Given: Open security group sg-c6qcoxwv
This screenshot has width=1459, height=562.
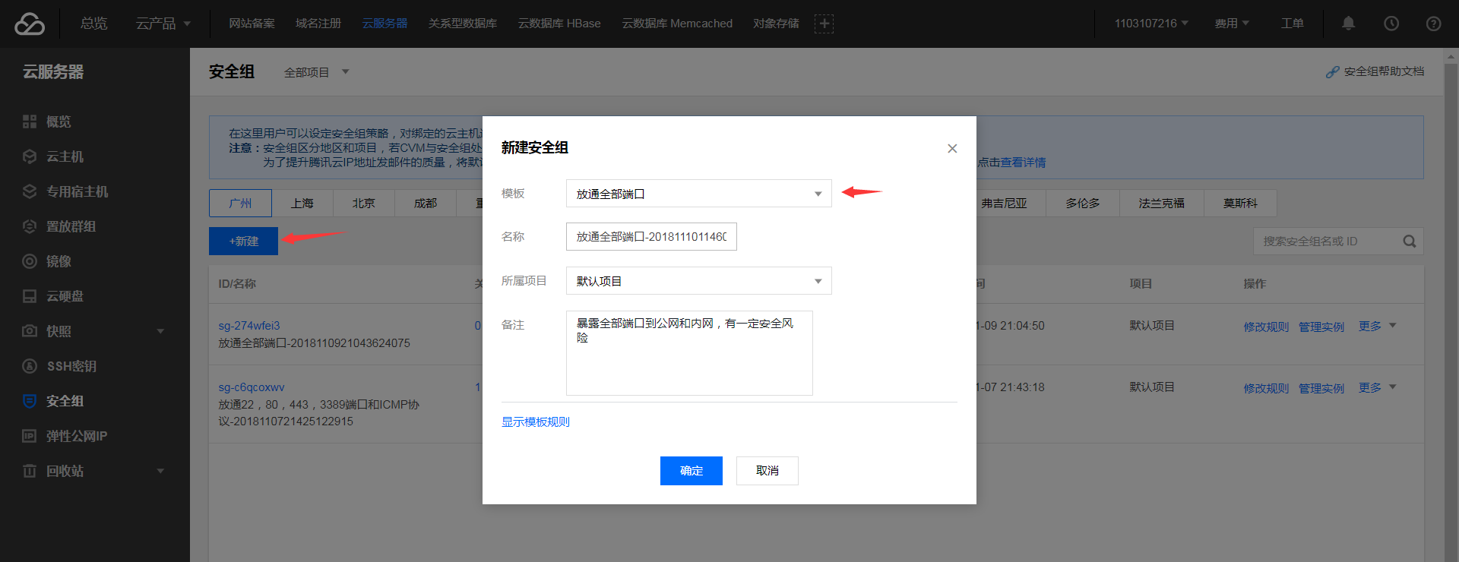Looking at the screenshot, I should click(252, 387).
